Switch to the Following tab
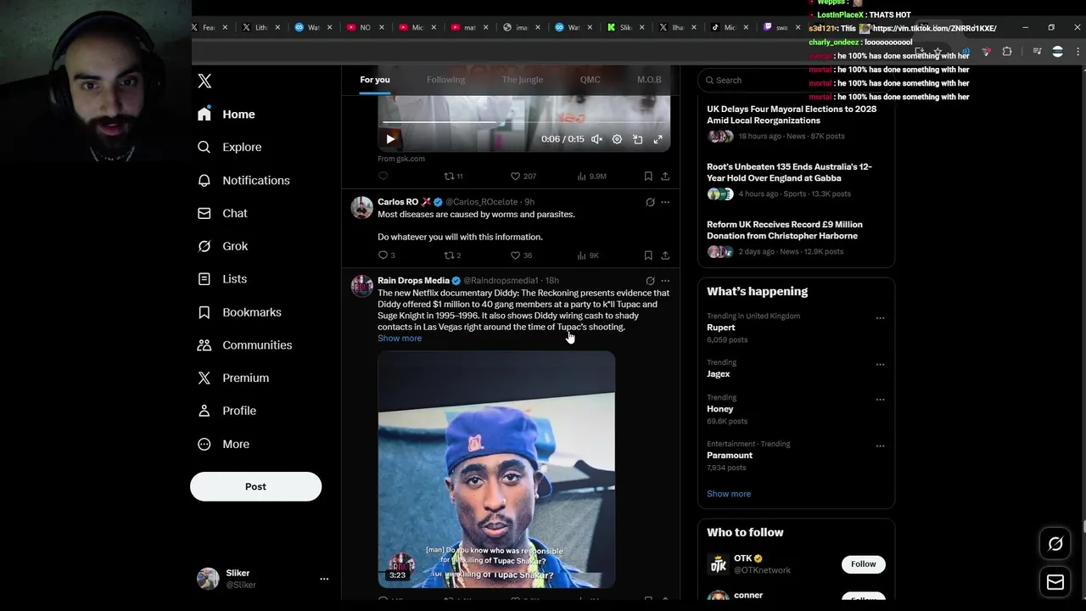1086x611 pixels. click(445, 80)
